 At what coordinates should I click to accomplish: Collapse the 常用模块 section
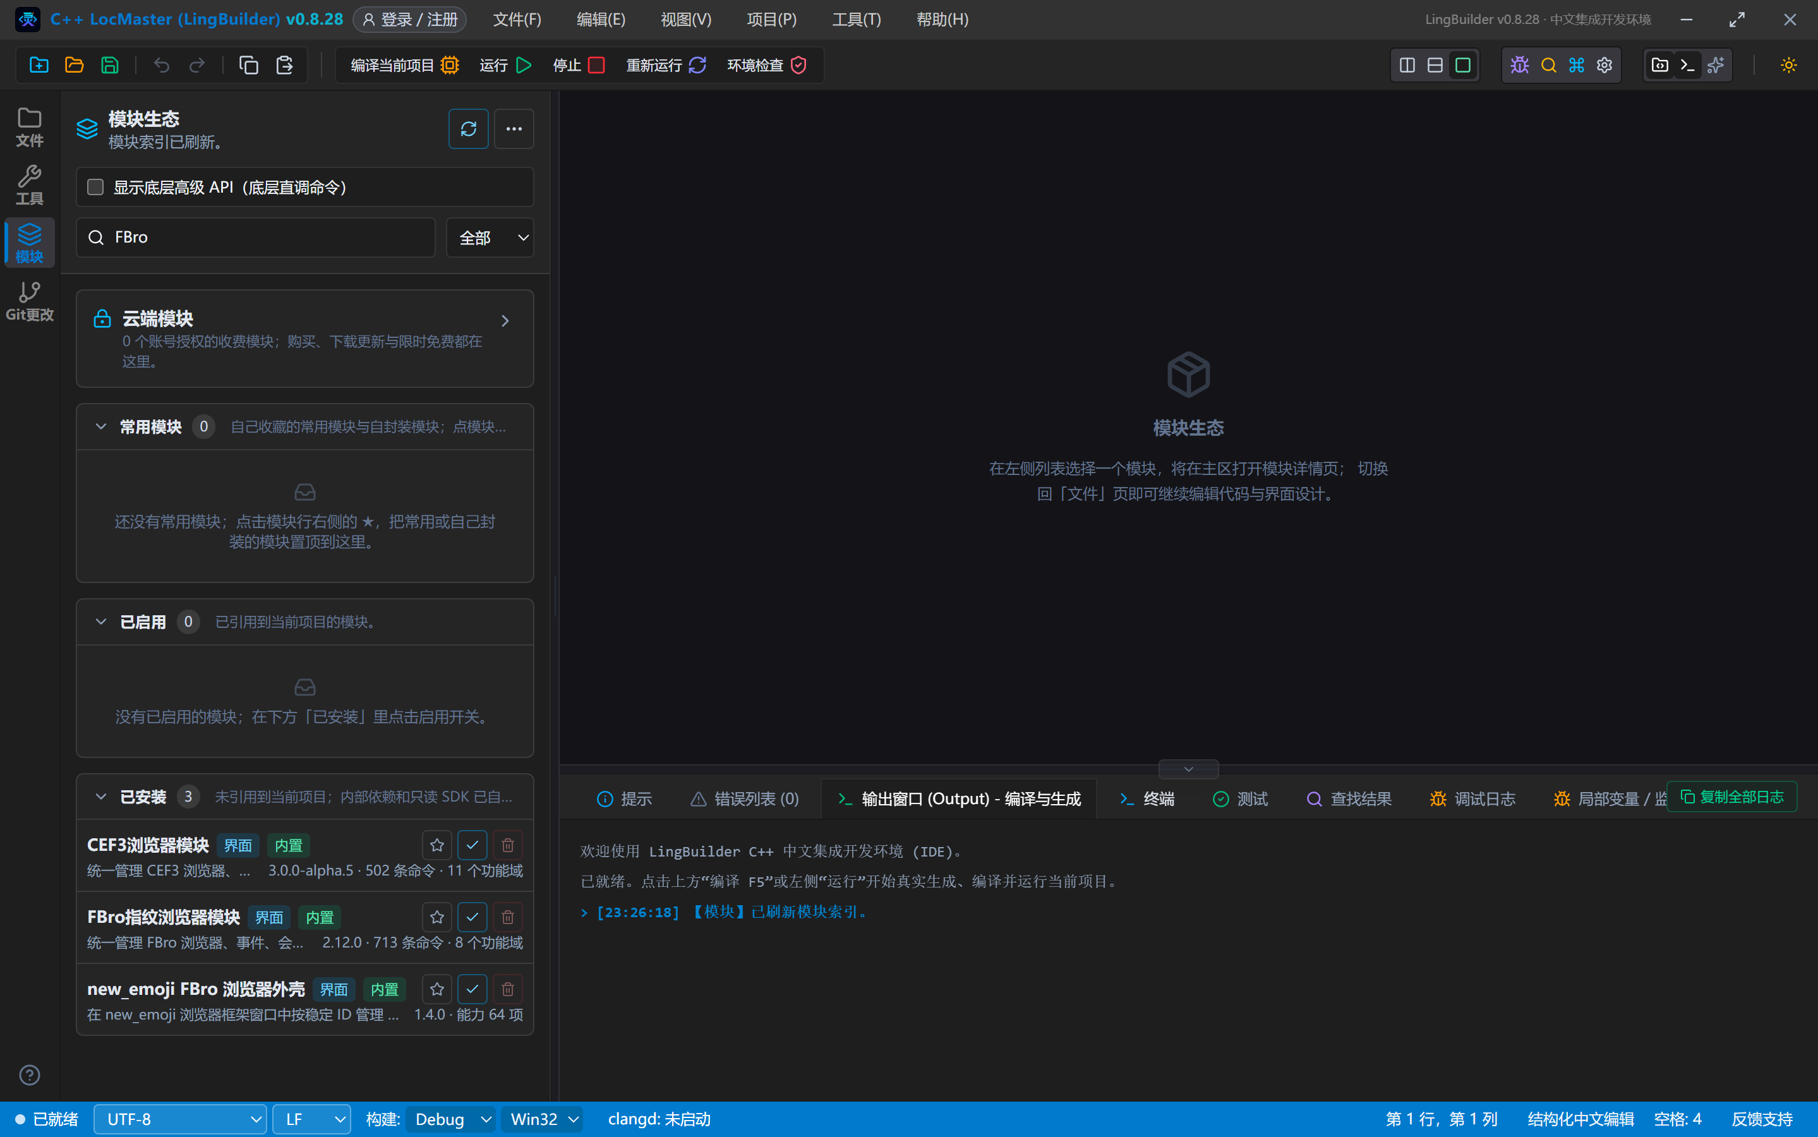pos(100,427)
